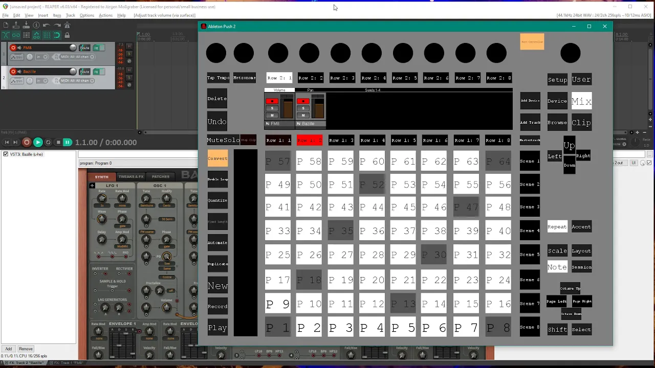
Task: Click the Redo arrow icon in REAPER toolbar
Action: tap(57, 25)
